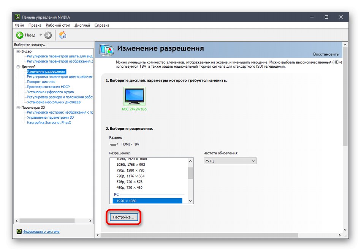The height and width of the screenshot is (251, 361).
Task: Select resolution 576p, 720 × 576
Action: (x=129, y=182)
